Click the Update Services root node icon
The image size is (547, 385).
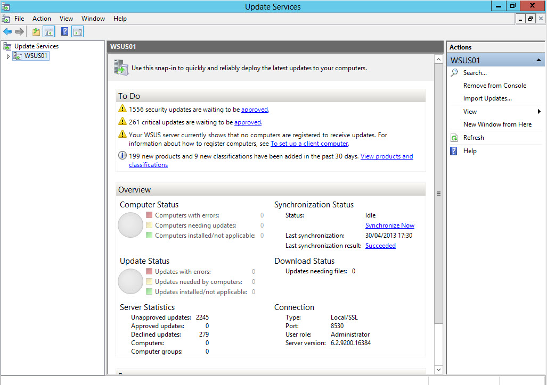[7, 46]
